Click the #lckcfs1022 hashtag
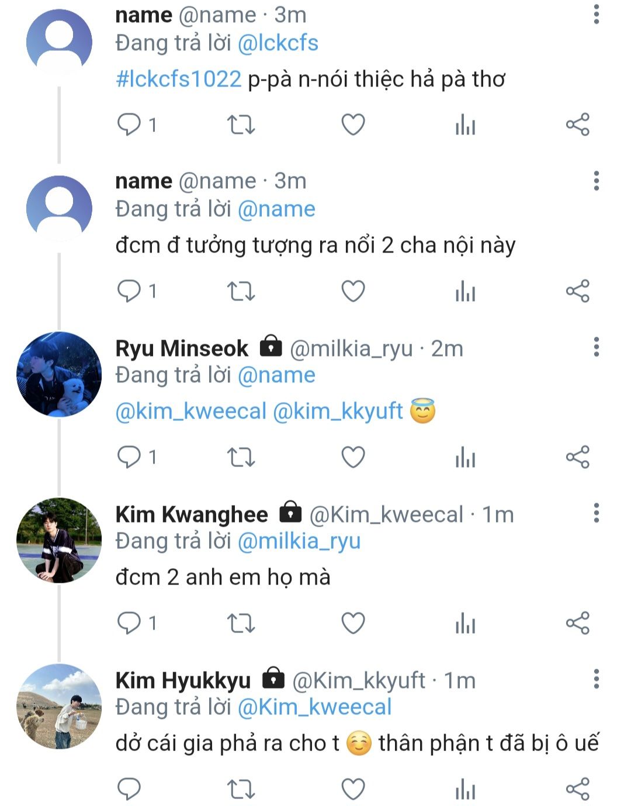The height and width of the screenshot is (806, 631). (178, 79)
